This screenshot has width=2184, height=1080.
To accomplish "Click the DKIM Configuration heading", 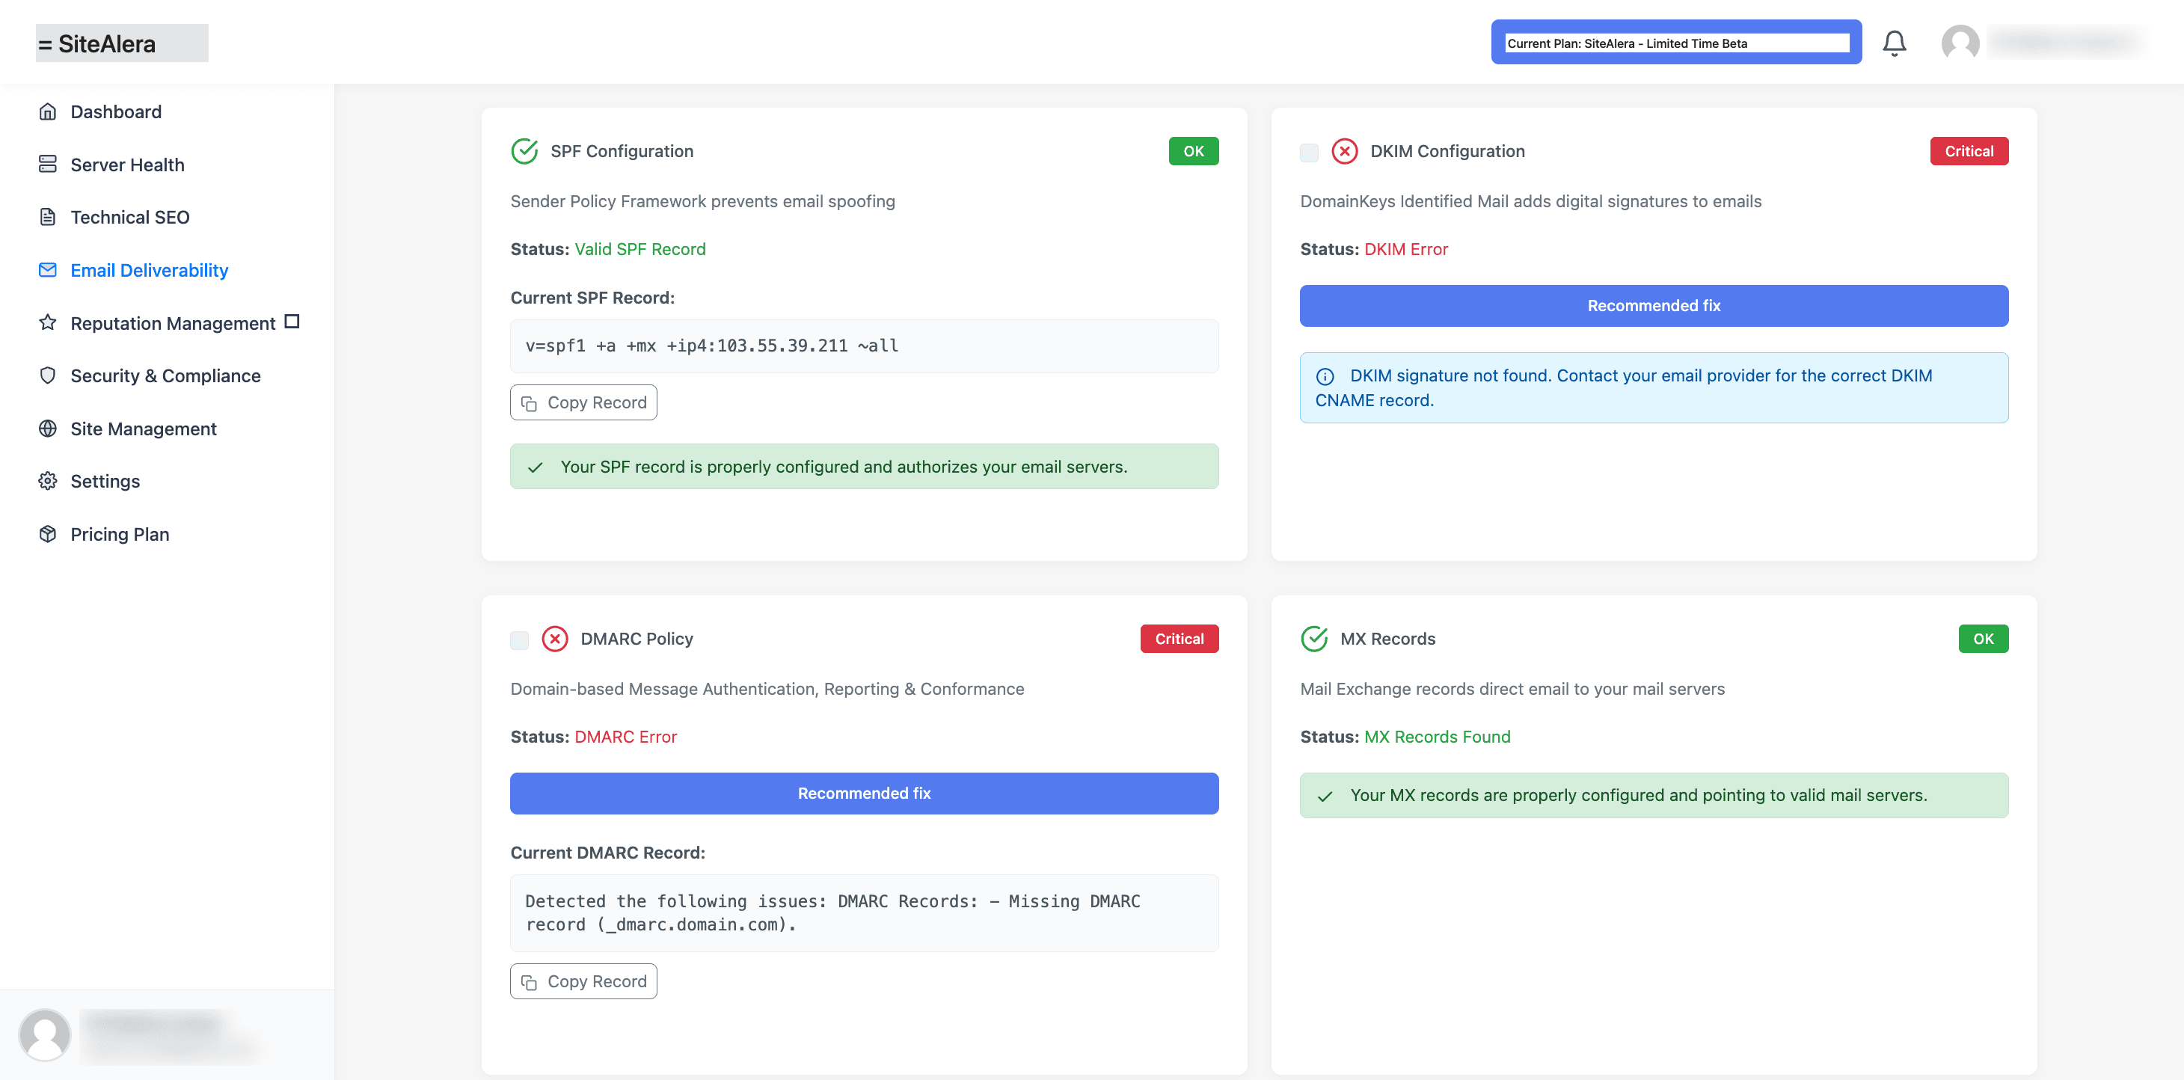I will (x=1447, y=151).
